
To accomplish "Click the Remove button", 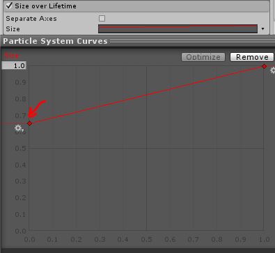I will point(252,57).
